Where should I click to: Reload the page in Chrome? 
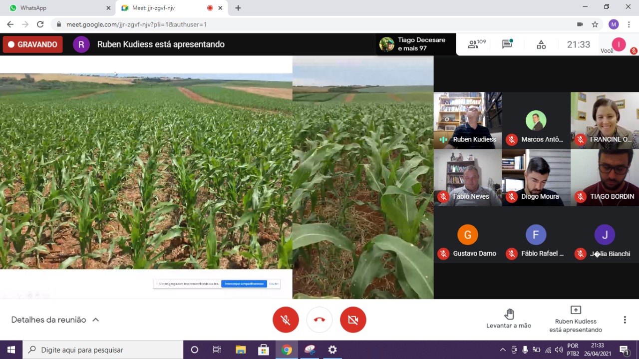[40, 24]
